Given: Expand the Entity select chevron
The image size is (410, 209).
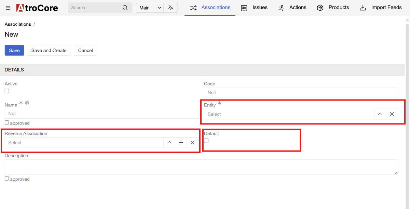Looking at the screenshot, I should point(380,114).
